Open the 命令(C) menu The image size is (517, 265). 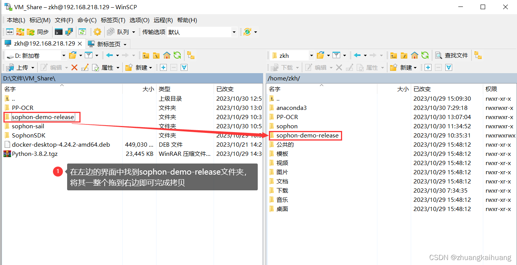[x=87, y=20]
